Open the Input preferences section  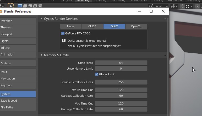pos(18,72)
